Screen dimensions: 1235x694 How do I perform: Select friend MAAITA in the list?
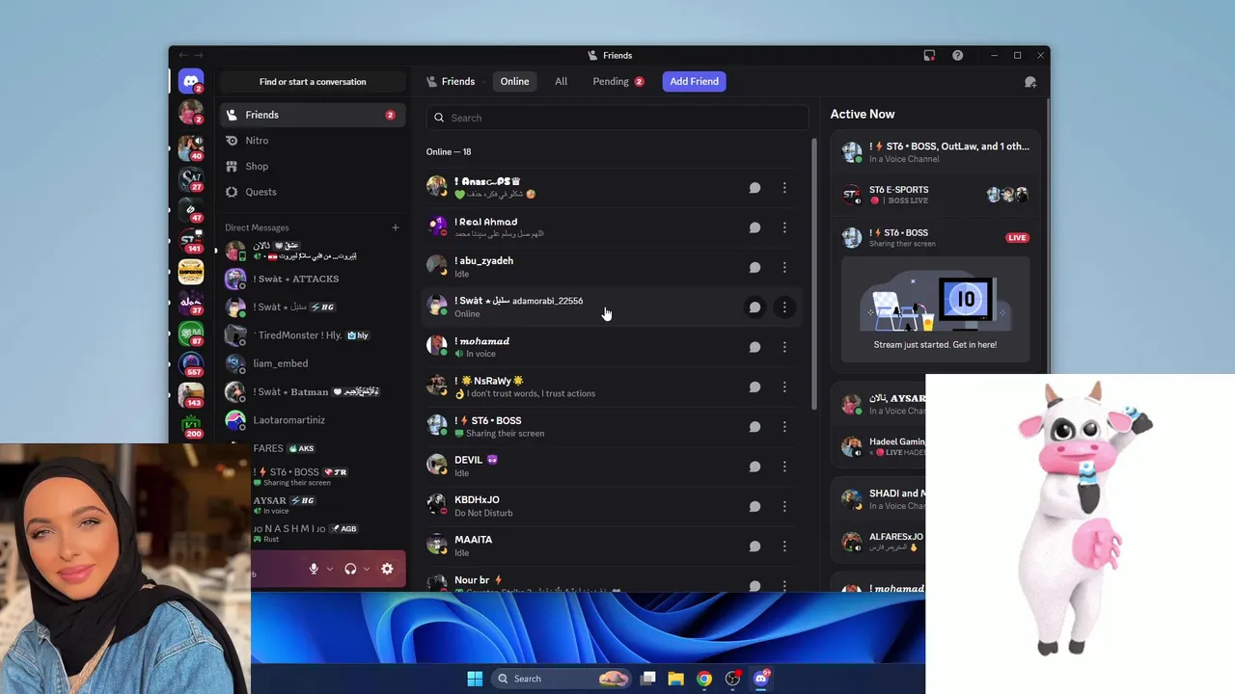(614, 547)
